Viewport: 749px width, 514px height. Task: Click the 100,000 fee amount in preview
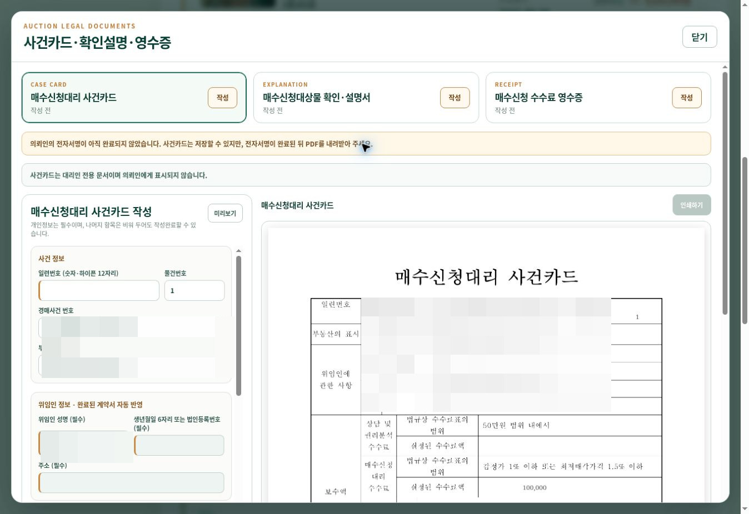click(535, 488)
